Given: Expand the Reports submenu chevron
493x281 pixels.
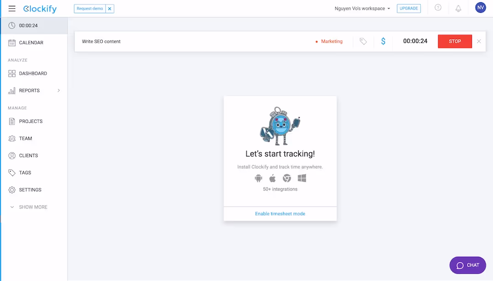Looking at the screenshot, I should (x=59, y=90).
